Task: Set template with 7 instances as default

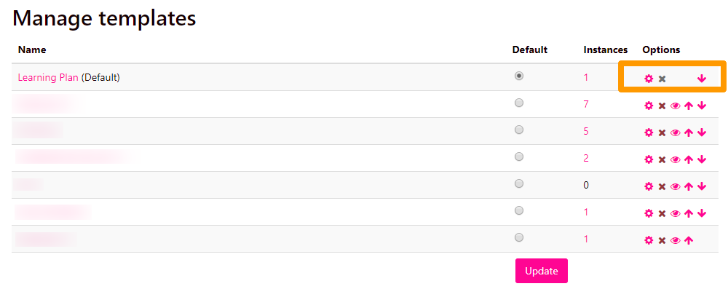Action: pyautogui.click(x=519, y=103)
